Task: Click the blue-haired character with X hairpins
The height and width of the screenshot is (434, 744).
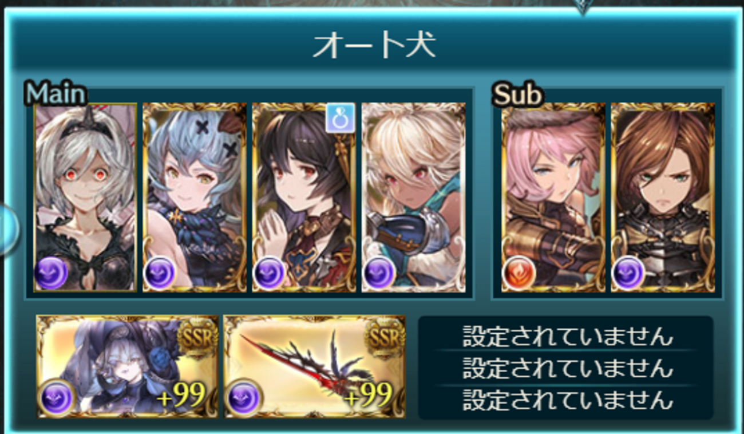Action: point(195,198)
